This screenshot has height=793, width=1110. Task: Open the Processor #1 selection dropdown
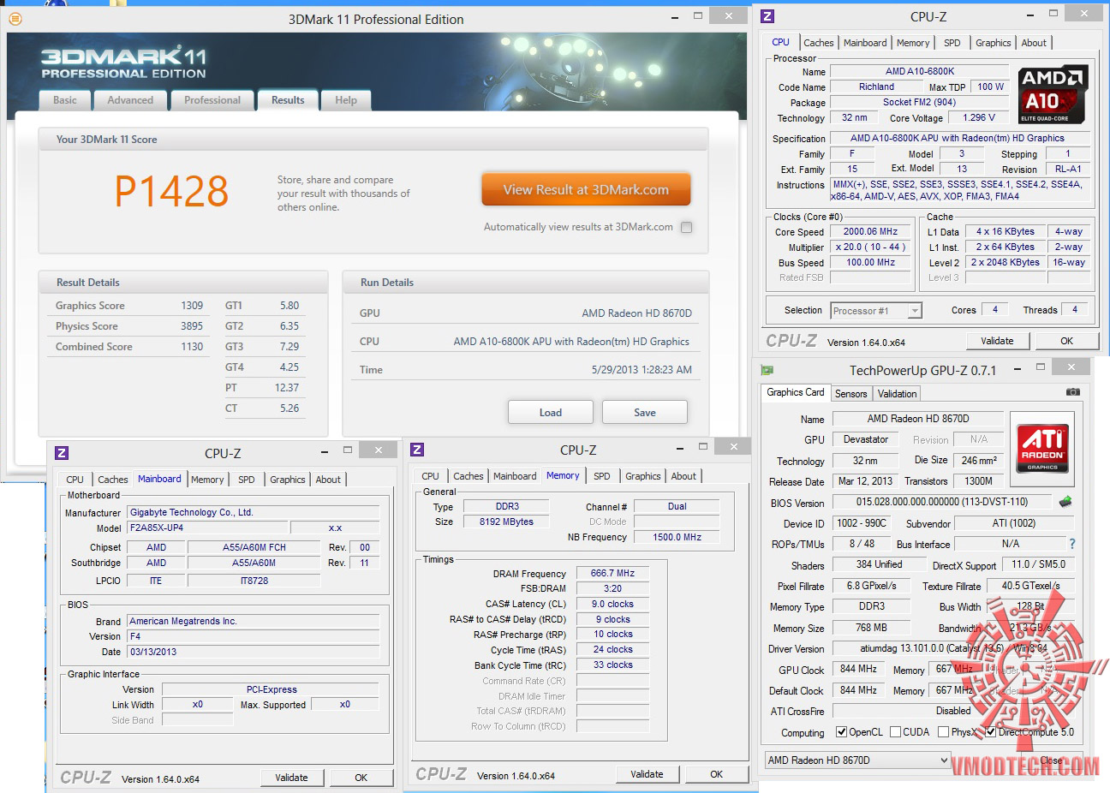point(876,311)
